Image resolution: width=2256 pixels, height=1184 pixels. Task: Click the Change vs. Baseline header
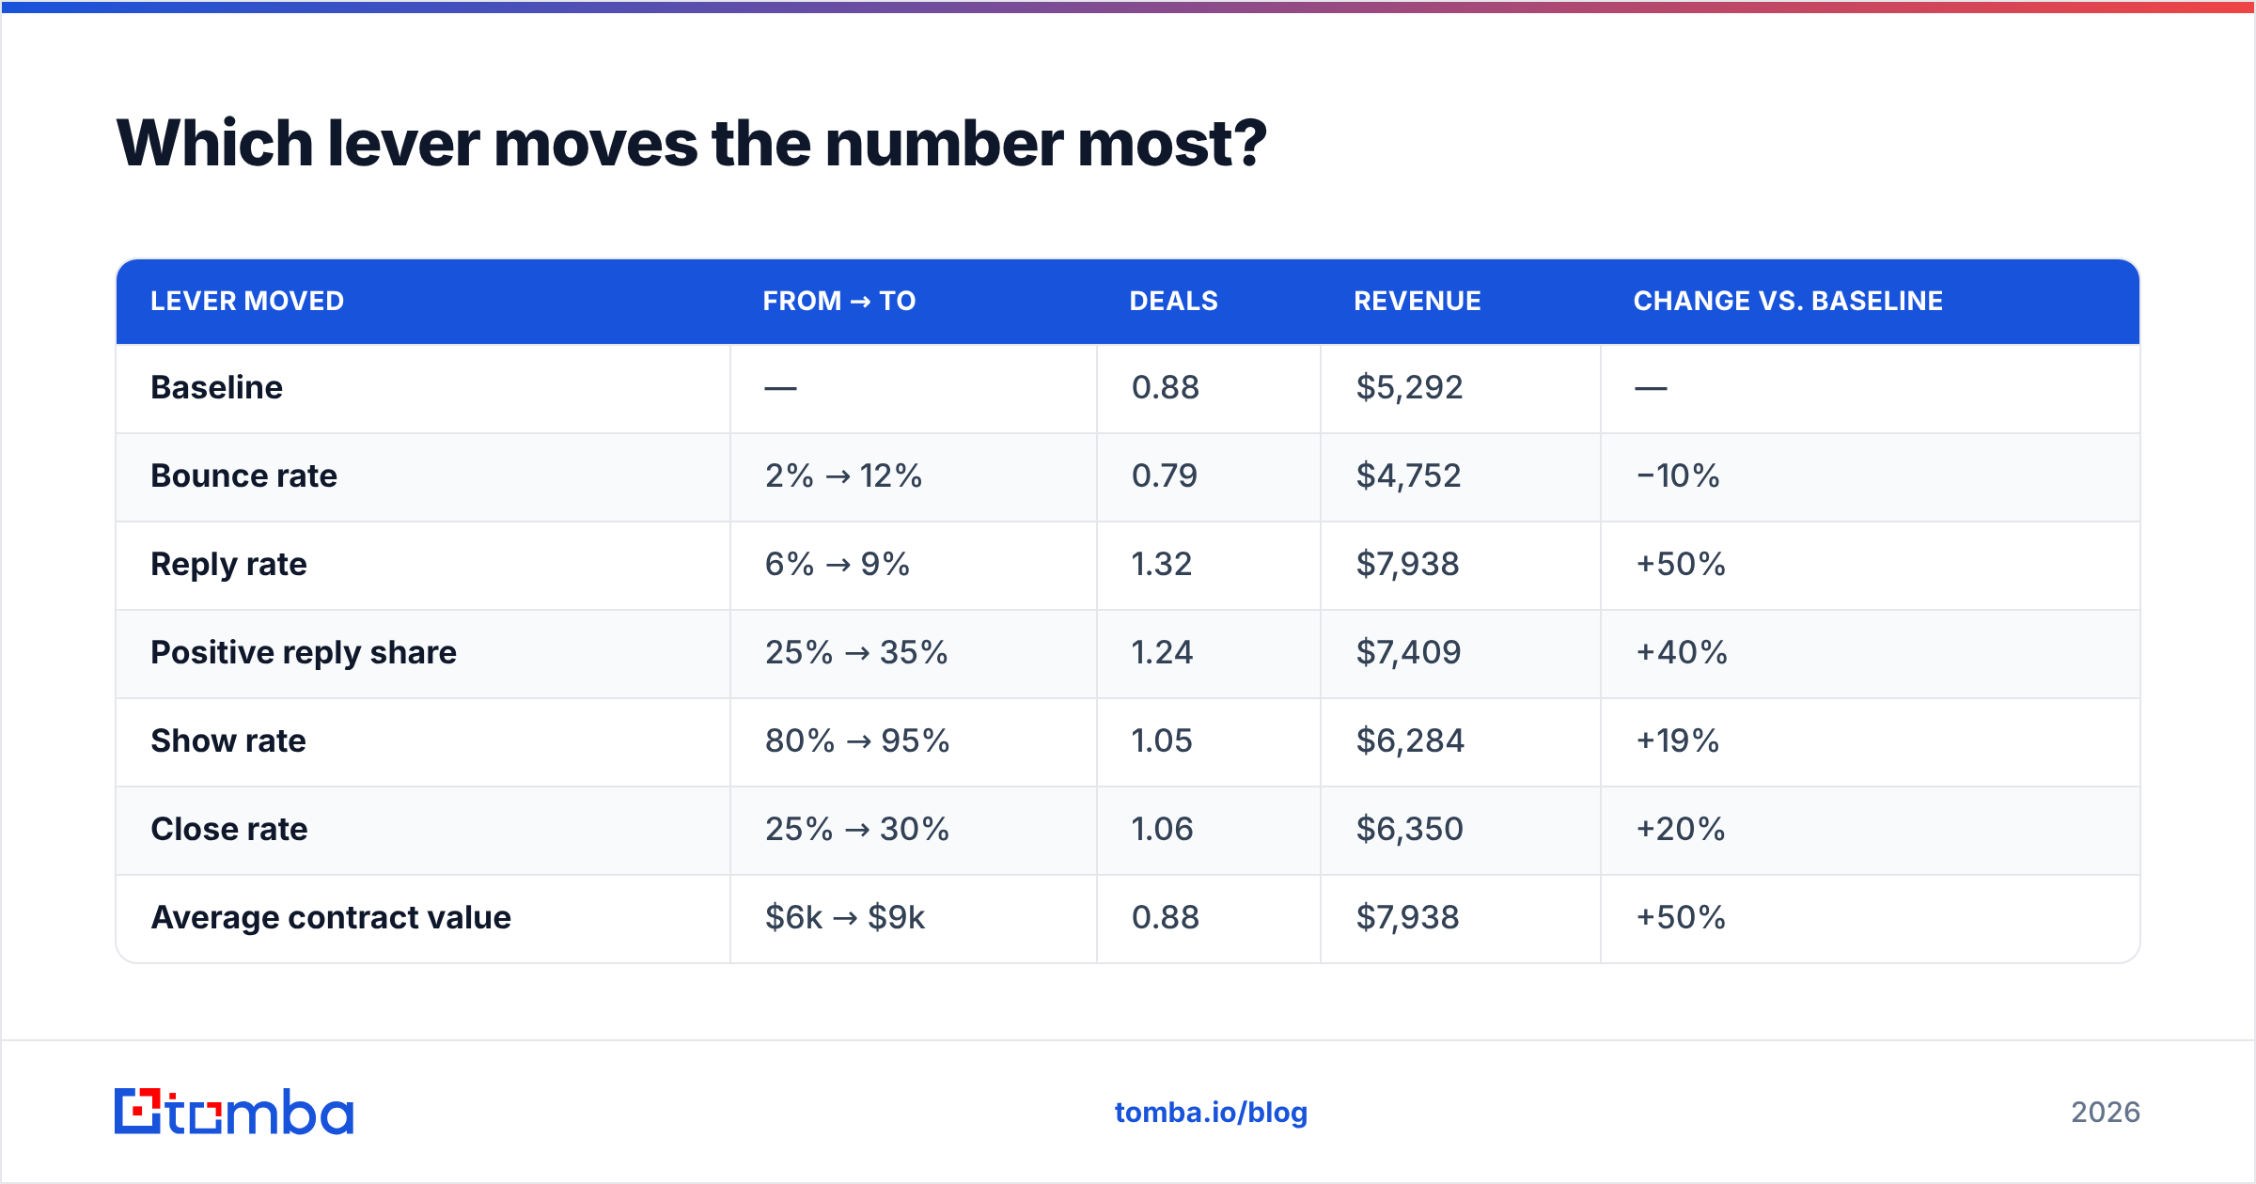1788,301
